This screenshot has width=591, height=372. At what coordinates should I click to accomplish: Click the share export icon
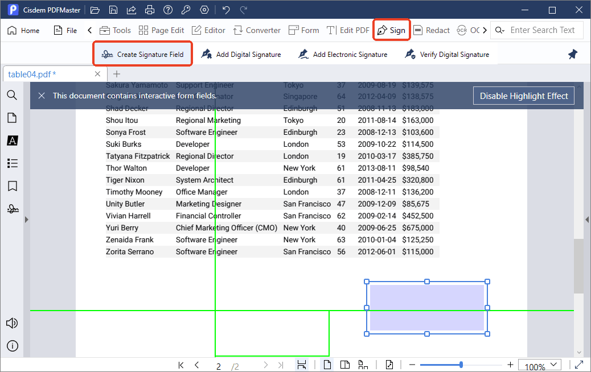click(131, 10)
